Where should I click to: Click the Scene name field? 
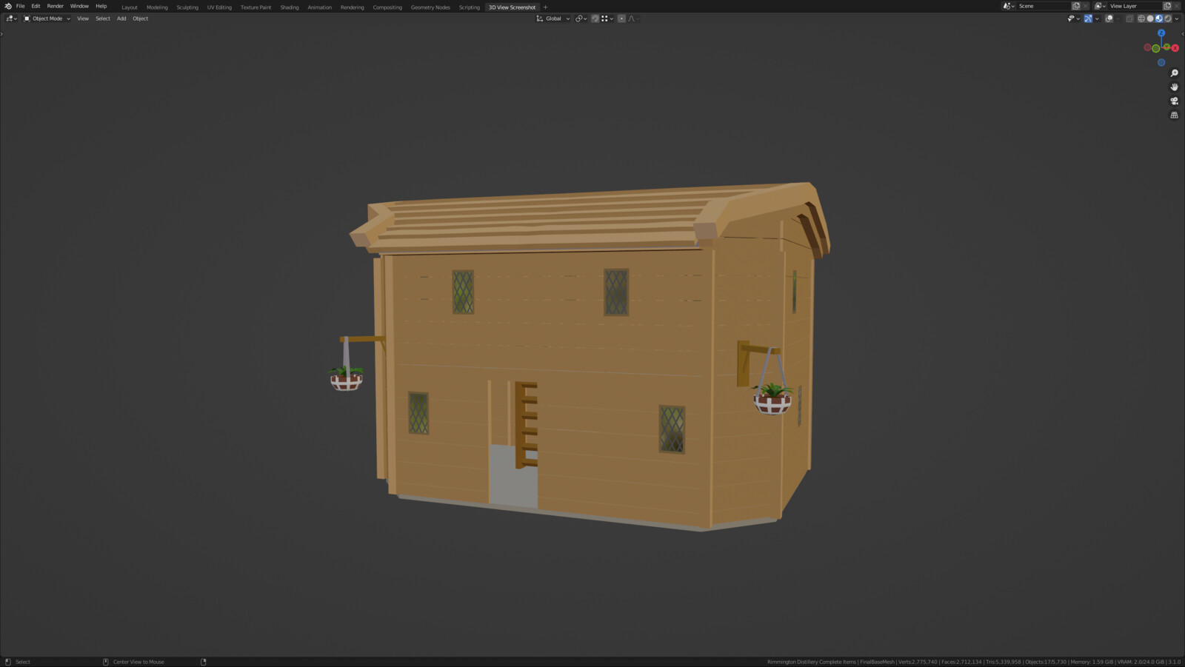[x=1044, y=6]
